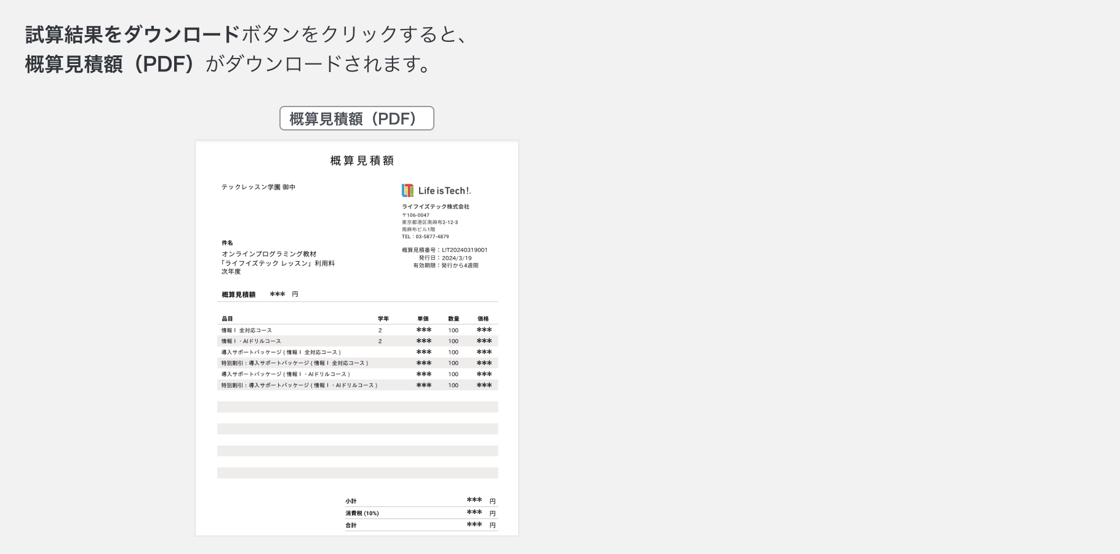
Task: Click the 小計 label
Action: [x=351, y=501]
